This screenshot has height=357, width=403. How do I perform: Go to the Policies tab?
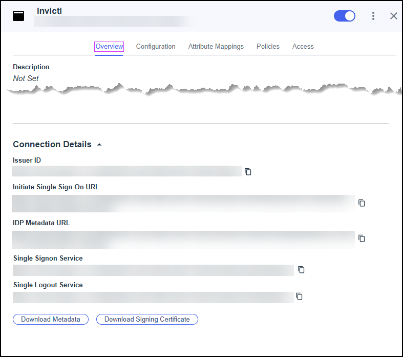point(268,46)
